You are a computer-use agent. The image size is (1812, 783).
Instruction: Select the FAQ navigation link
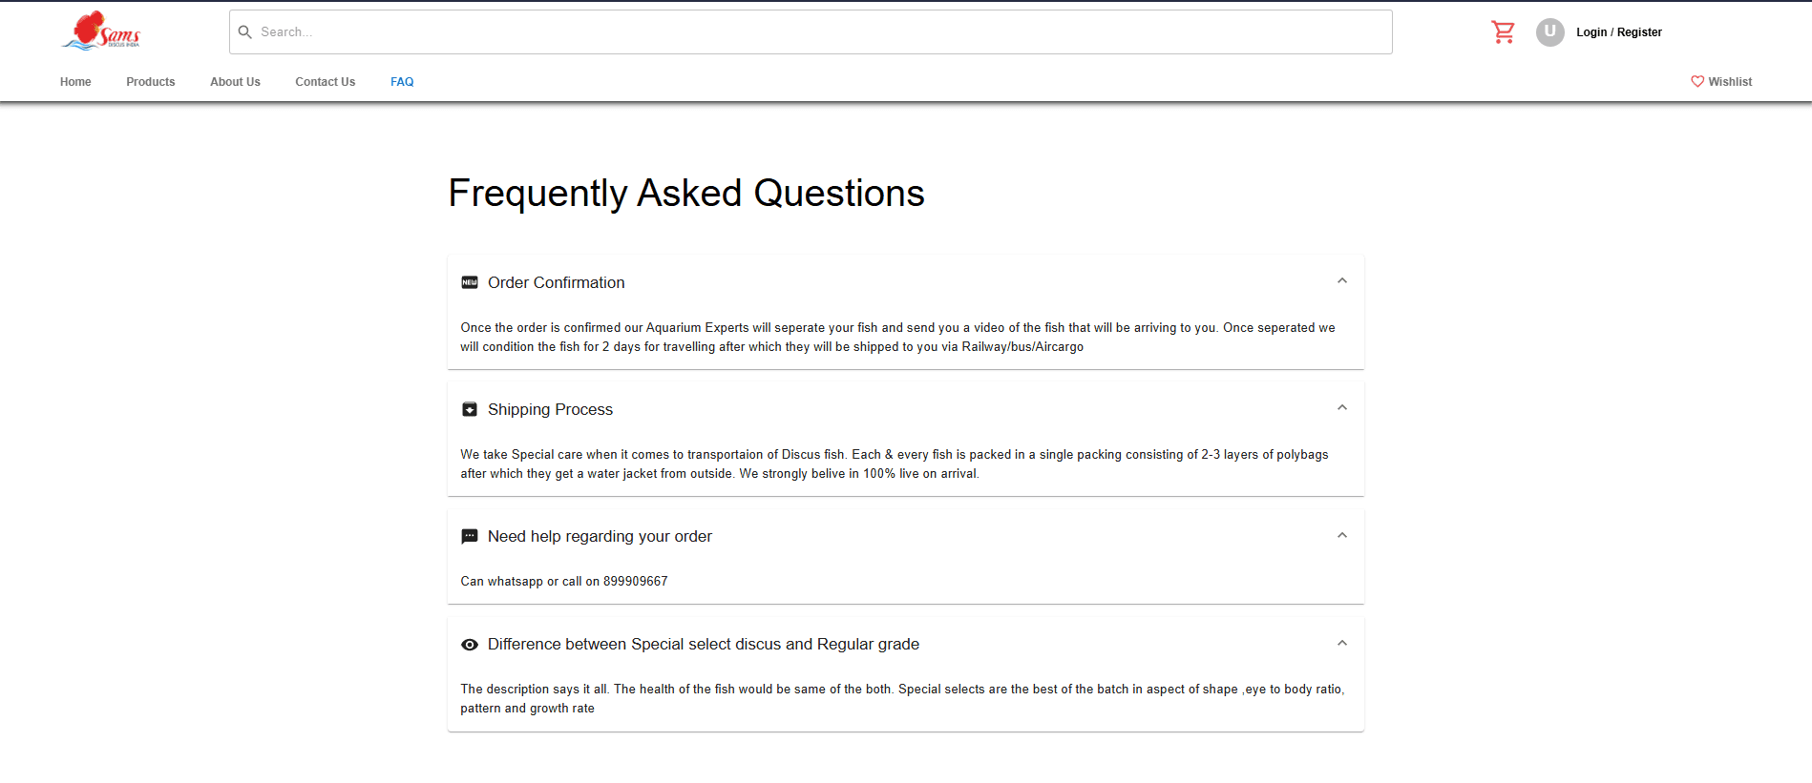point(402,82)
